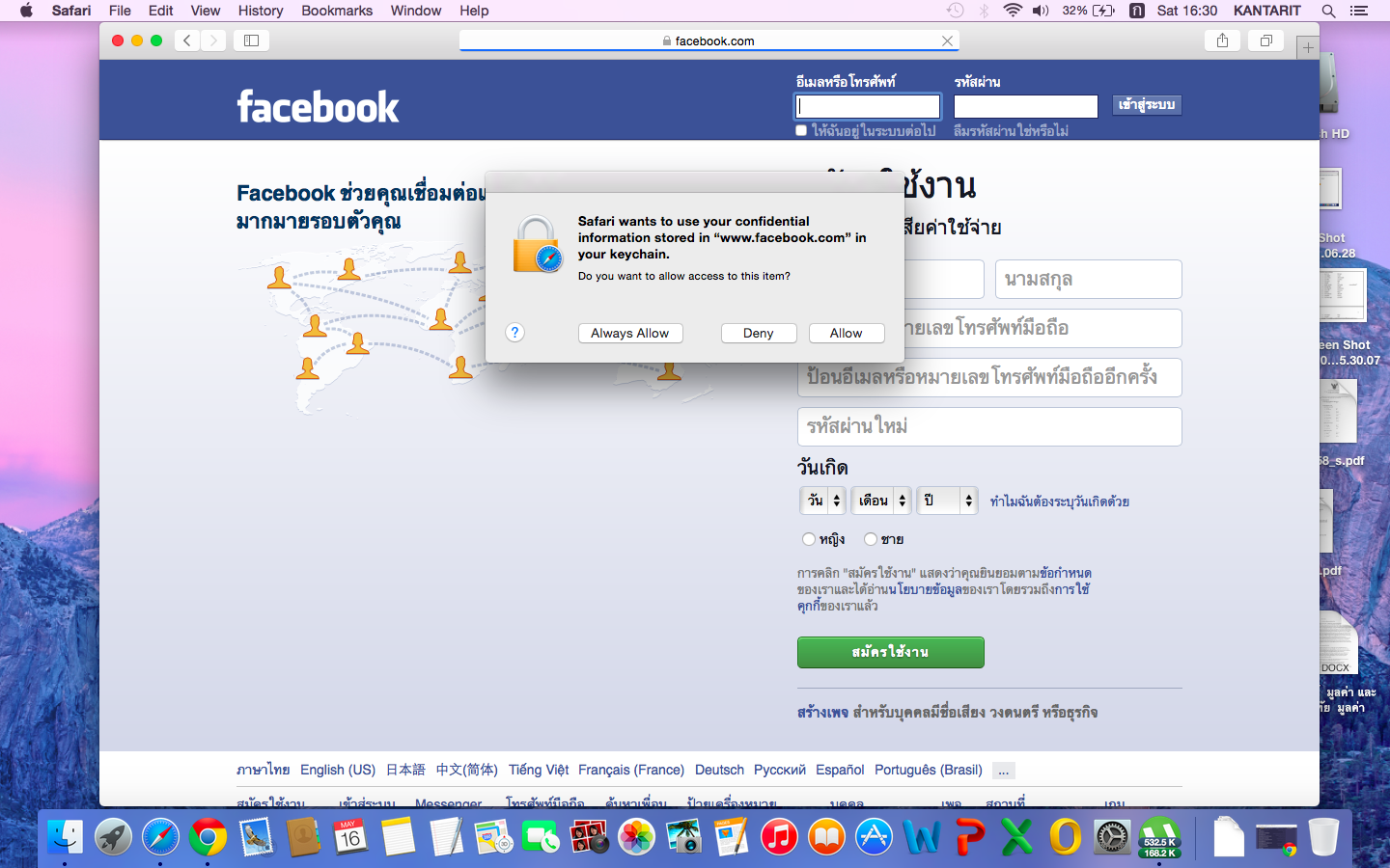Select the หญิง (female) radio button
Viewport: 1390px width, 868px height.
(809, 539)
